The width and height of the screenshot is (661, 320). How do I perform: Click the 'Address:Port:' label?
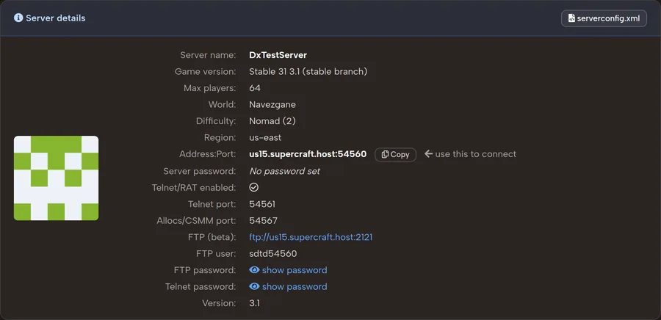207,154
